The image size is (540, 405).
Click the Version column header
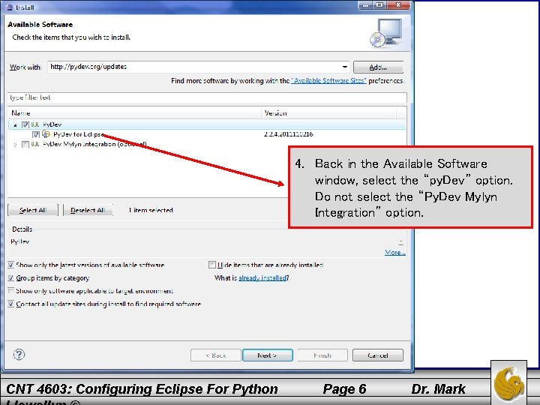(329, 113)
